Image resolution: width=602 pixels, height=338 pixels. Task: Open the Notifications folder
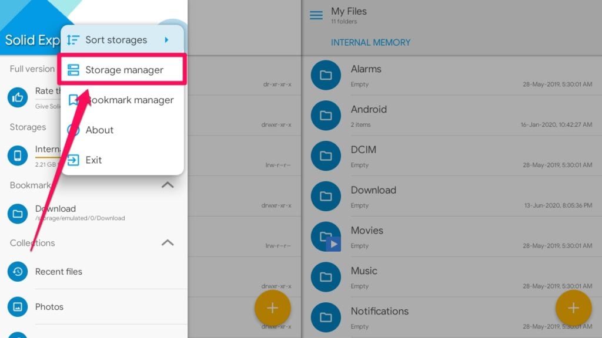pos(452,317)
